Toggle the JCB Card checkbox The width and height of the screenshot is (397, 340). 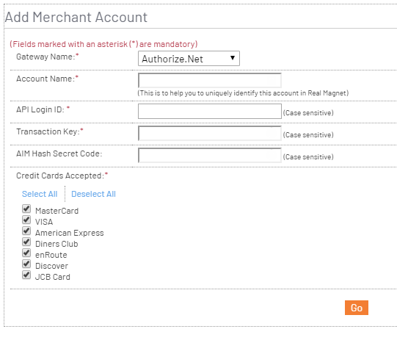(26, 275)
